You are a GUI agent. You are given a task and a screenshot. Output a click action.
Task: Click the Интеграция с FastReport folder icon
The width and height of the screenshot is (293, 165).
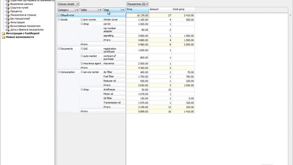[3, 33]
